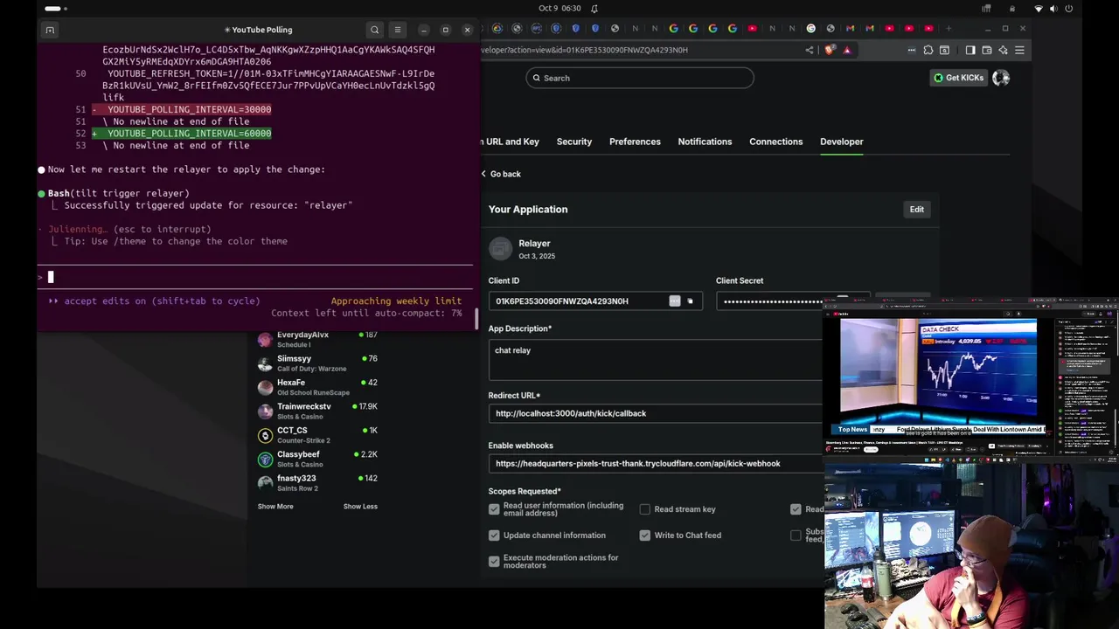Click terminal scrollbar handle
This screenshot has height=629, width=1119.
coord(476,319)
